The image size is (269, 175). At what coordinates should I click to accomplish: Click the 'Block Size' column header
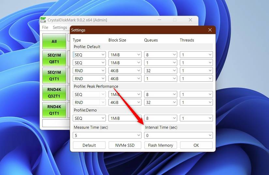pos(117,40)
